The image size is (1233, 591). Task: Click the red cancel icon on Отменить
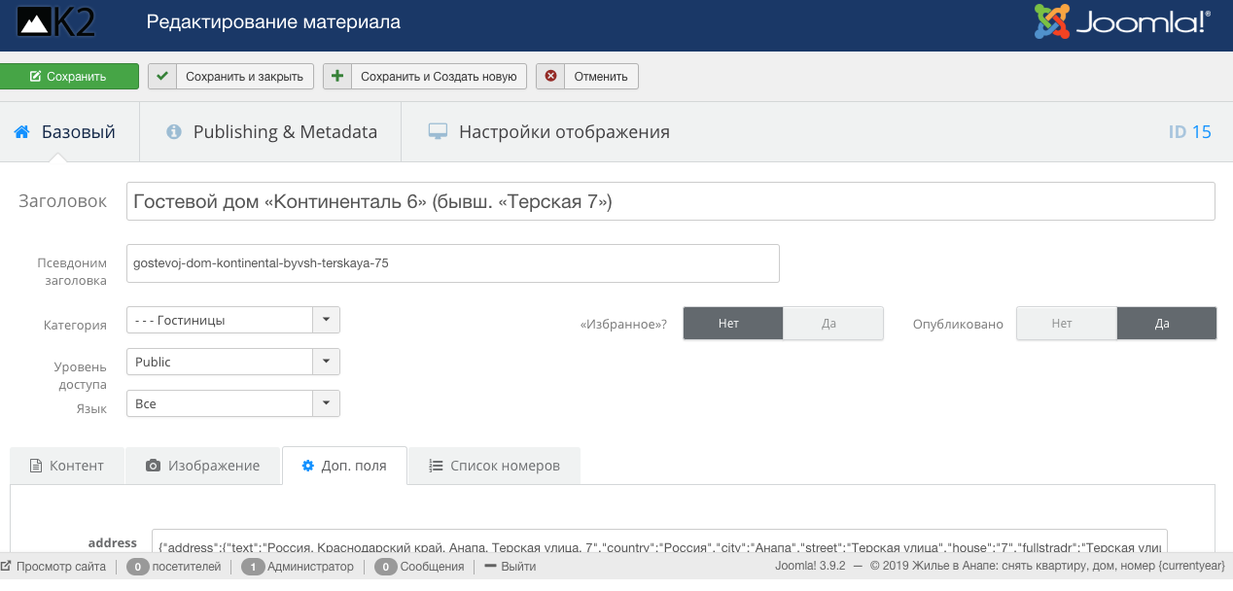(x=550, y=76)
